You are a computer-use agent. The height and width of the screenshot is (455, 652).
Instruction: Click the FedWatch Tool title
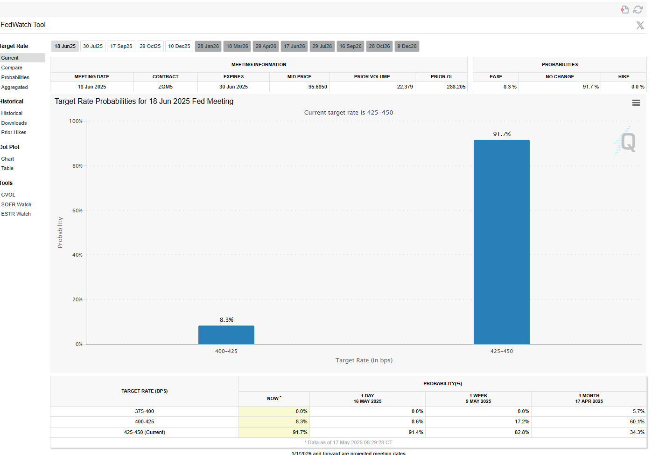(x=23, y=25)
